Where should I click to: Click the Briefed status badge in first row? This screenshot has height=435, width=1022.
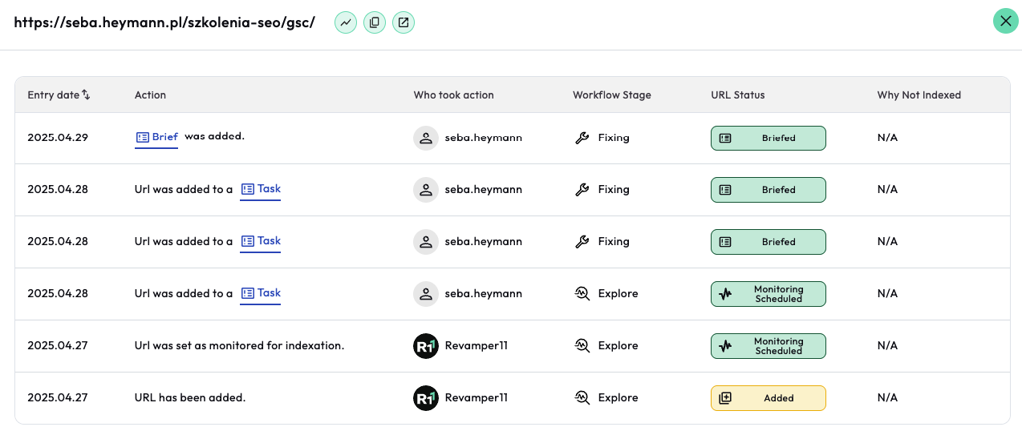768,138
